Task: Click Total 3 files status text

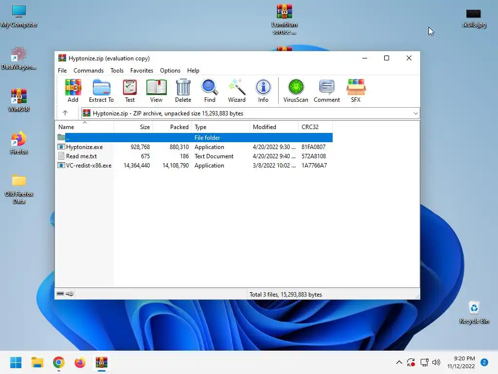Action: [x=285, y=295]
